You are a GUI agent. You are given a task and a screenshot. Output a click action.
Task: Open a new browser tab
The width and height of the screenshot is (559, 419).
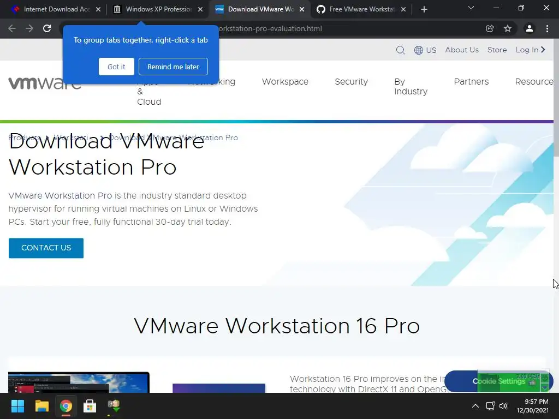[424, 10]
